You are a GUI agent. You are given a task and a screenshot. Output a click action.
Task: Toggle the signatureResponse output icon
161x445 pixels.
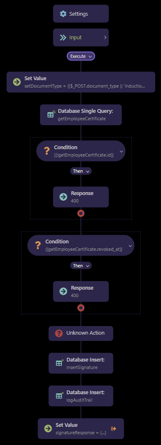(114, 428)
